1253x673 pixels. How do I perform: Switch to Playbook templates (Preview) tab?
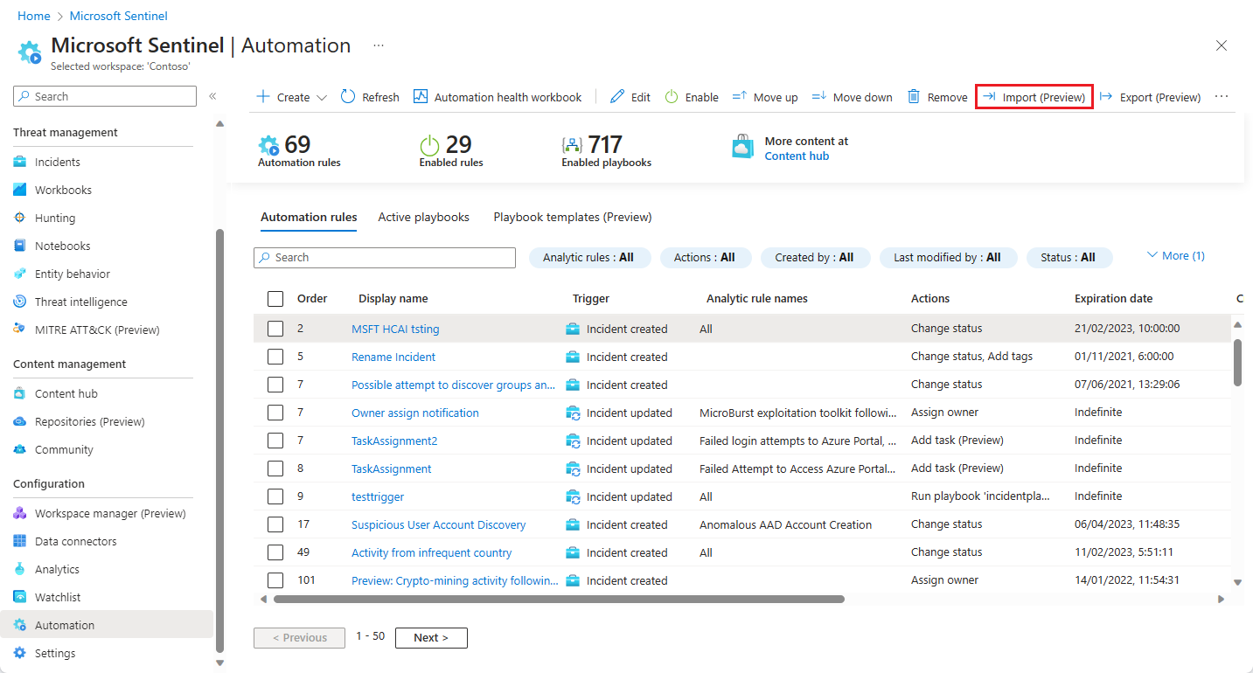573,218
